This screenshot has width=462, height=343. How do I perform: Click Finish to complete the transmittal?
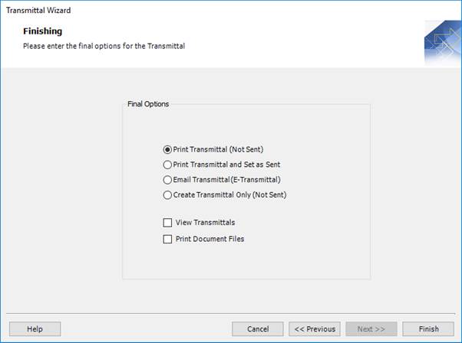[x=428, y=329]
